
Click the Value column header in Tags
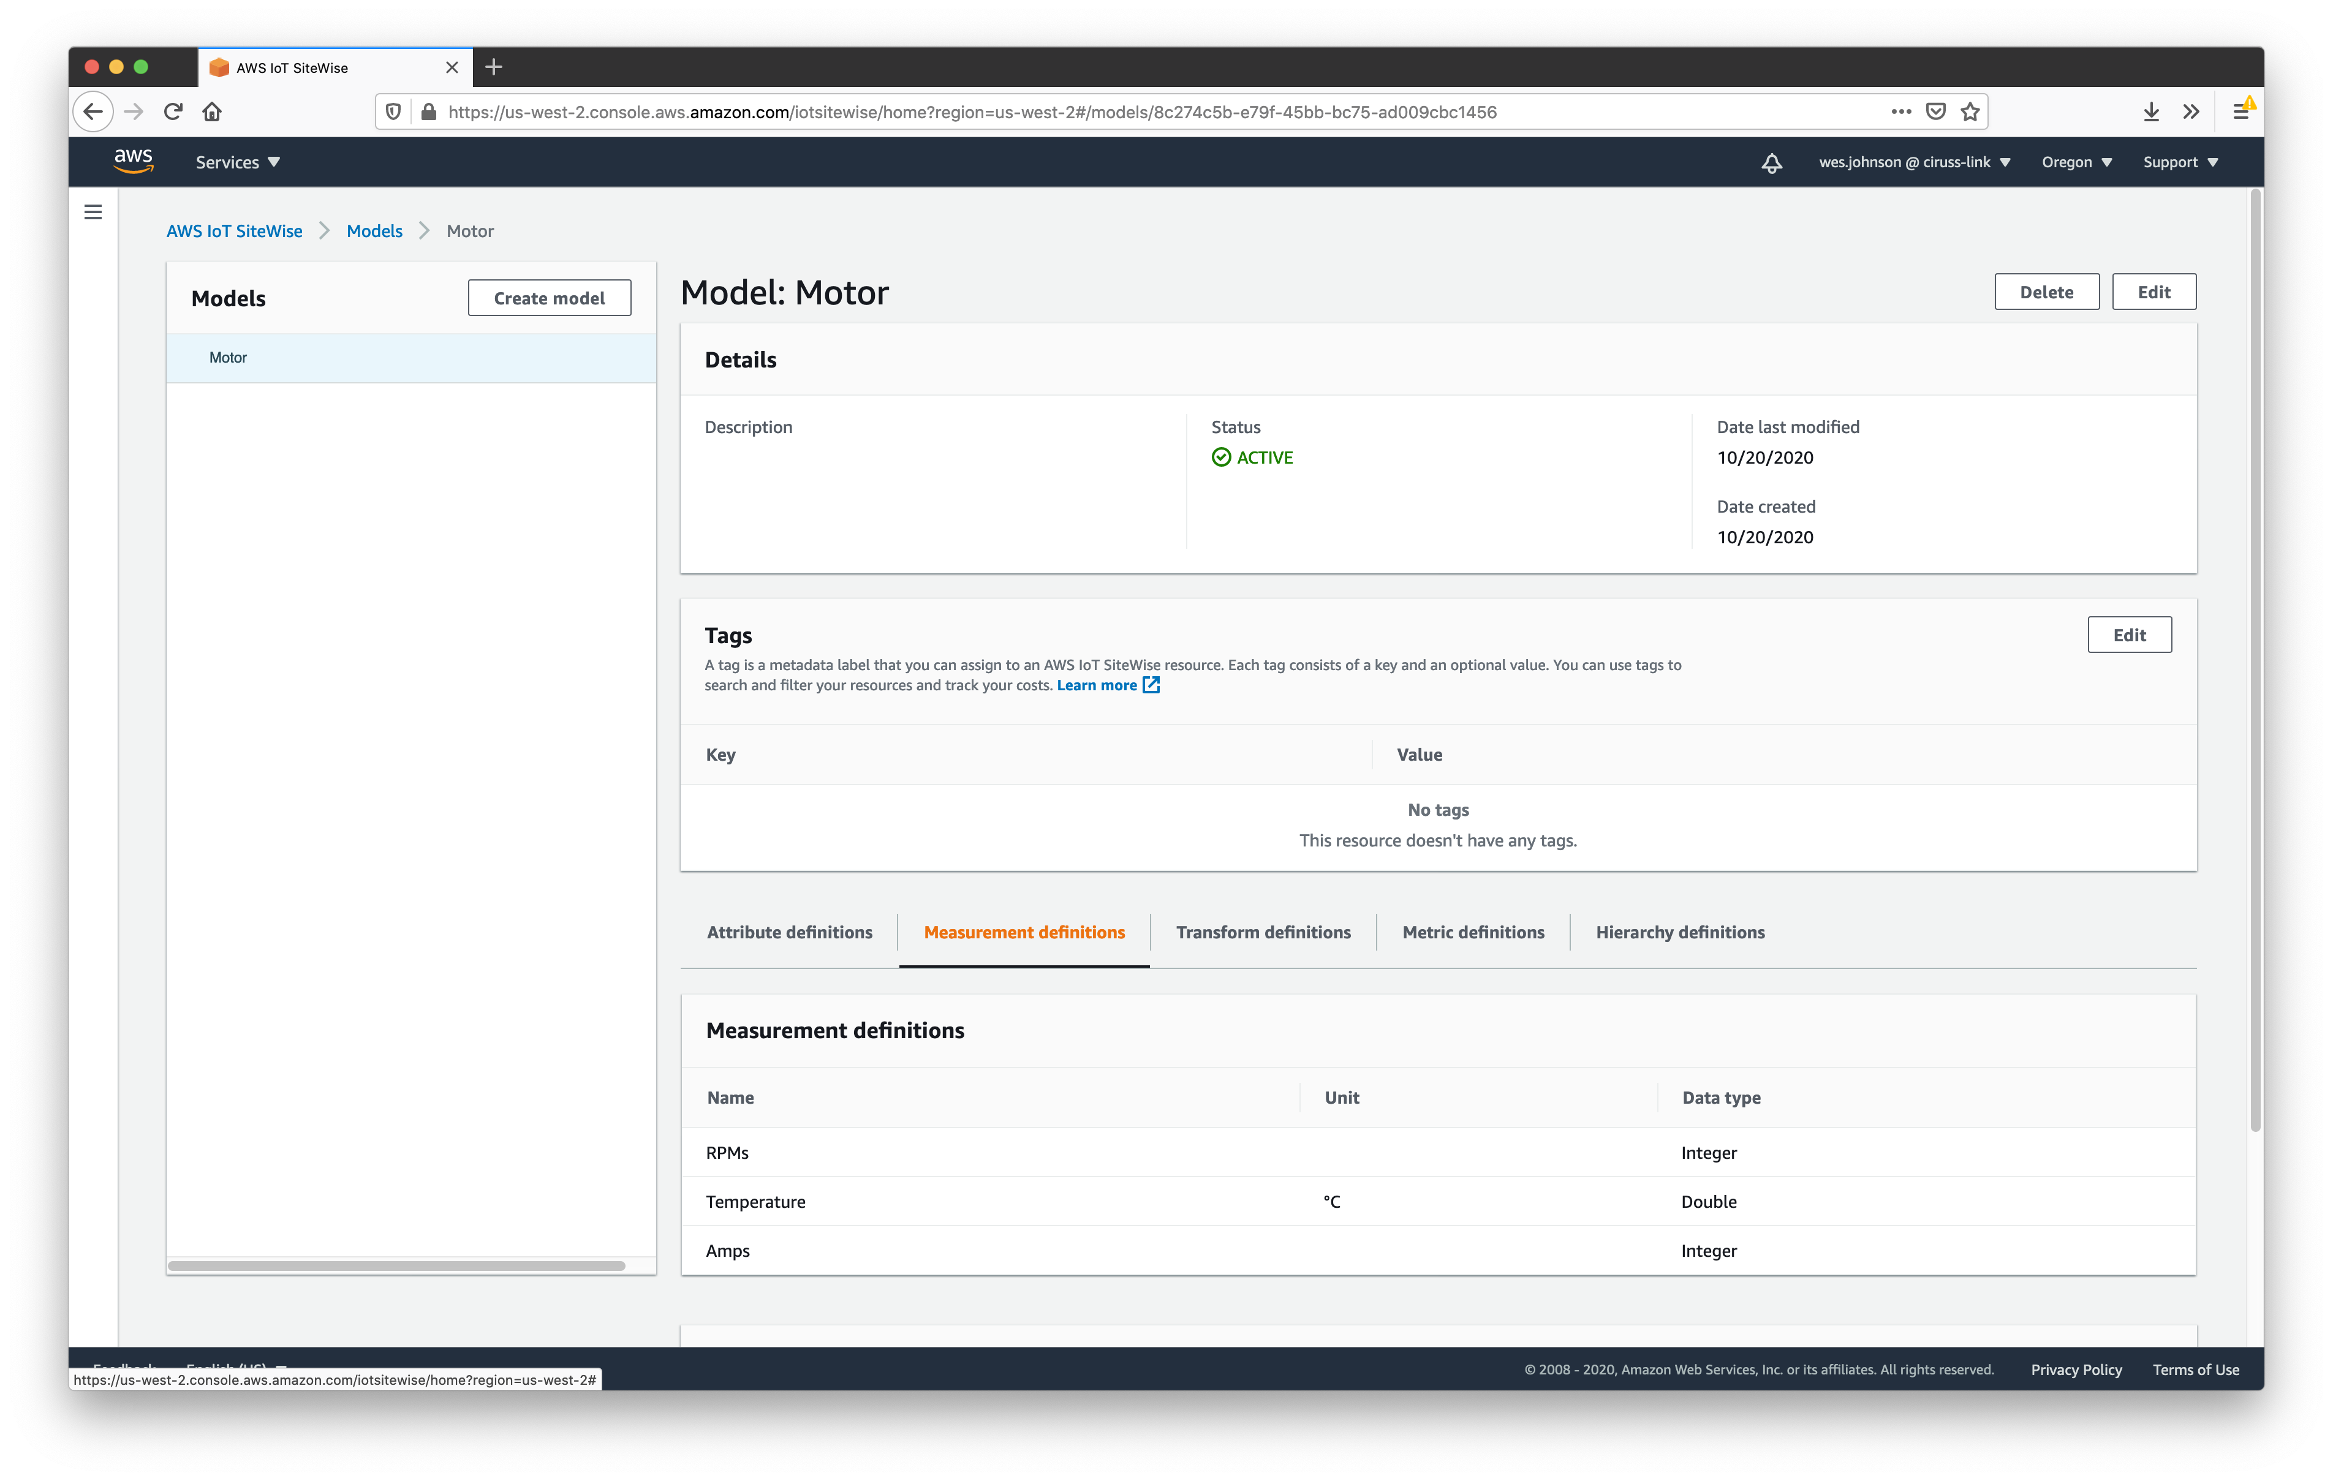[x=1418, y=753]
